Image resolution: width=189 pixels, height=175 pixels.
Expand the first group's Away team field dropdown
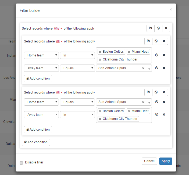[41, 68]
